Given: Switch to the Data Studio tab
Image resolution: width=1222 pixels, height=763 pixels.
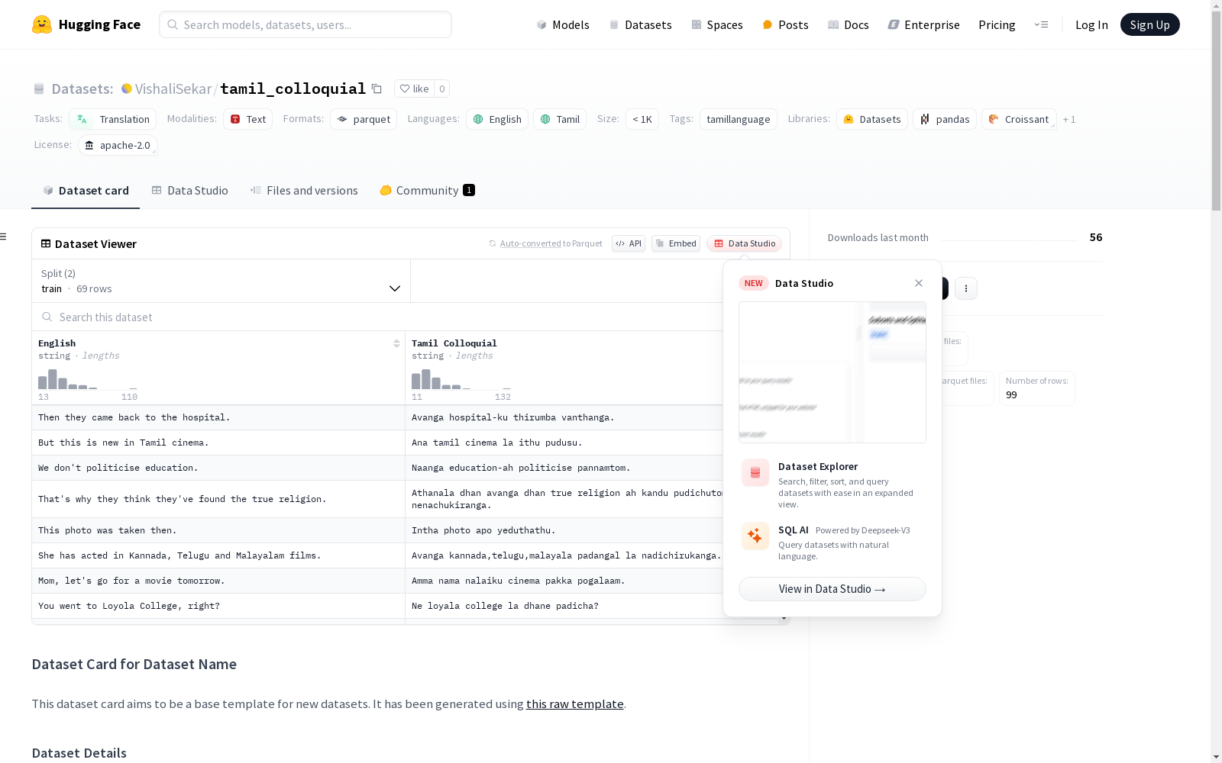Looking at the screenshot, I should pyautogui.click(x=189, y=191).
